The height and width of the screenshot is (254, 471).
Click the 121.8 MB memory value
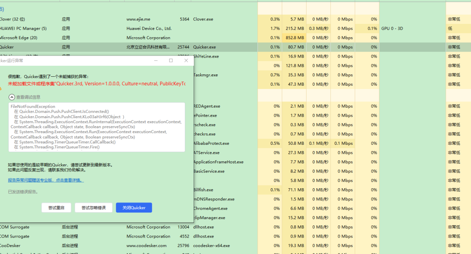295,66
